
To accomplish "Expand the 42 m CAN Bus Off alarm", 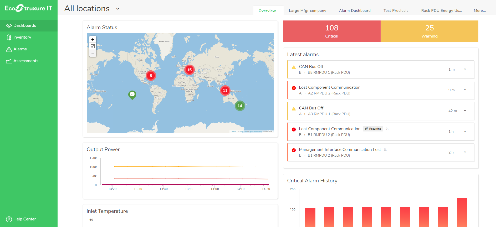I will [x=465, y=111].
